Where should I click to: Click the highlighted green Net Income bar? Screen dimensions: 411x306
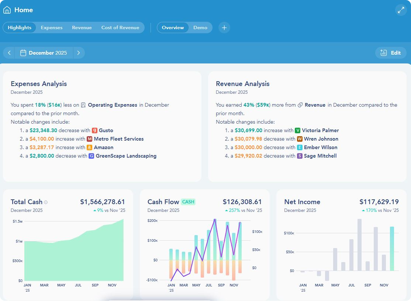tap(392, 248)
